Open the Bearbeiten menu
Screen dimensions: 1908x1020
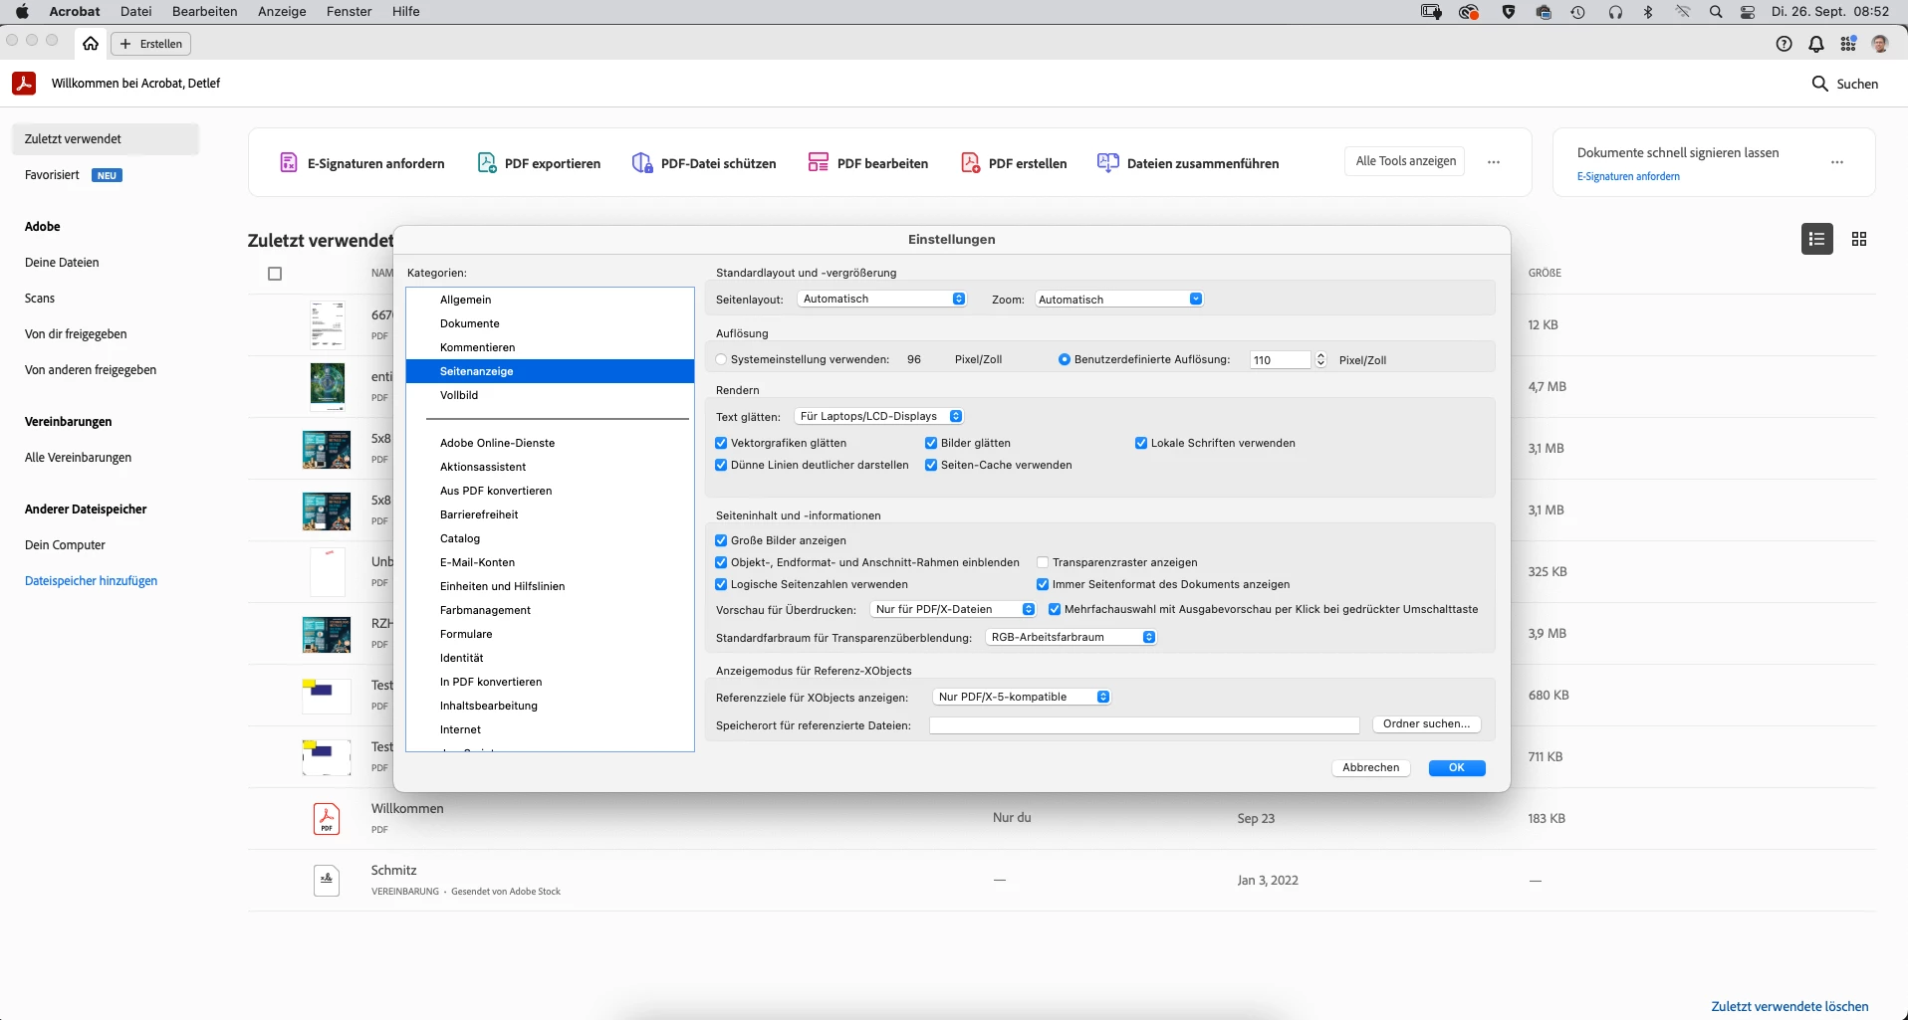point(204,12)
